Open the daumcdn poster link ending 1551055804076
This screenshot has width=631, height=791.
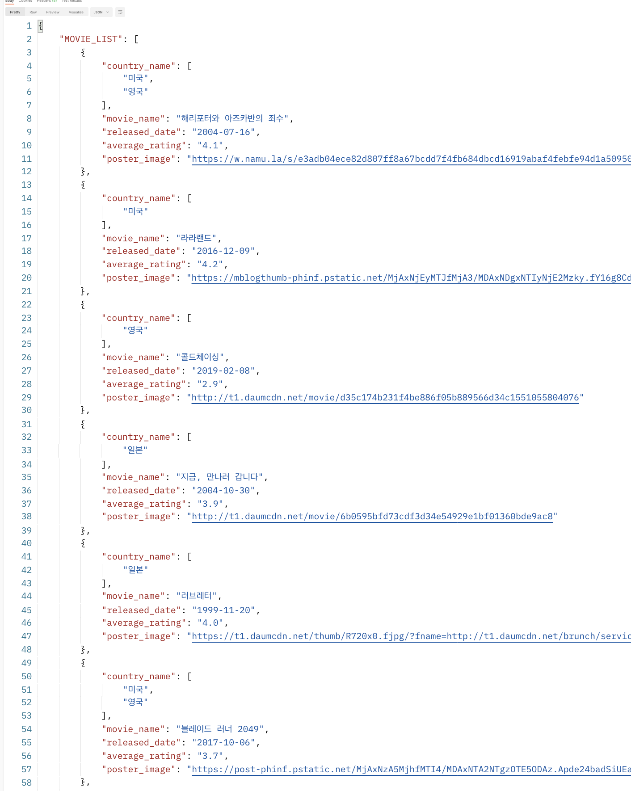point(385,398)
